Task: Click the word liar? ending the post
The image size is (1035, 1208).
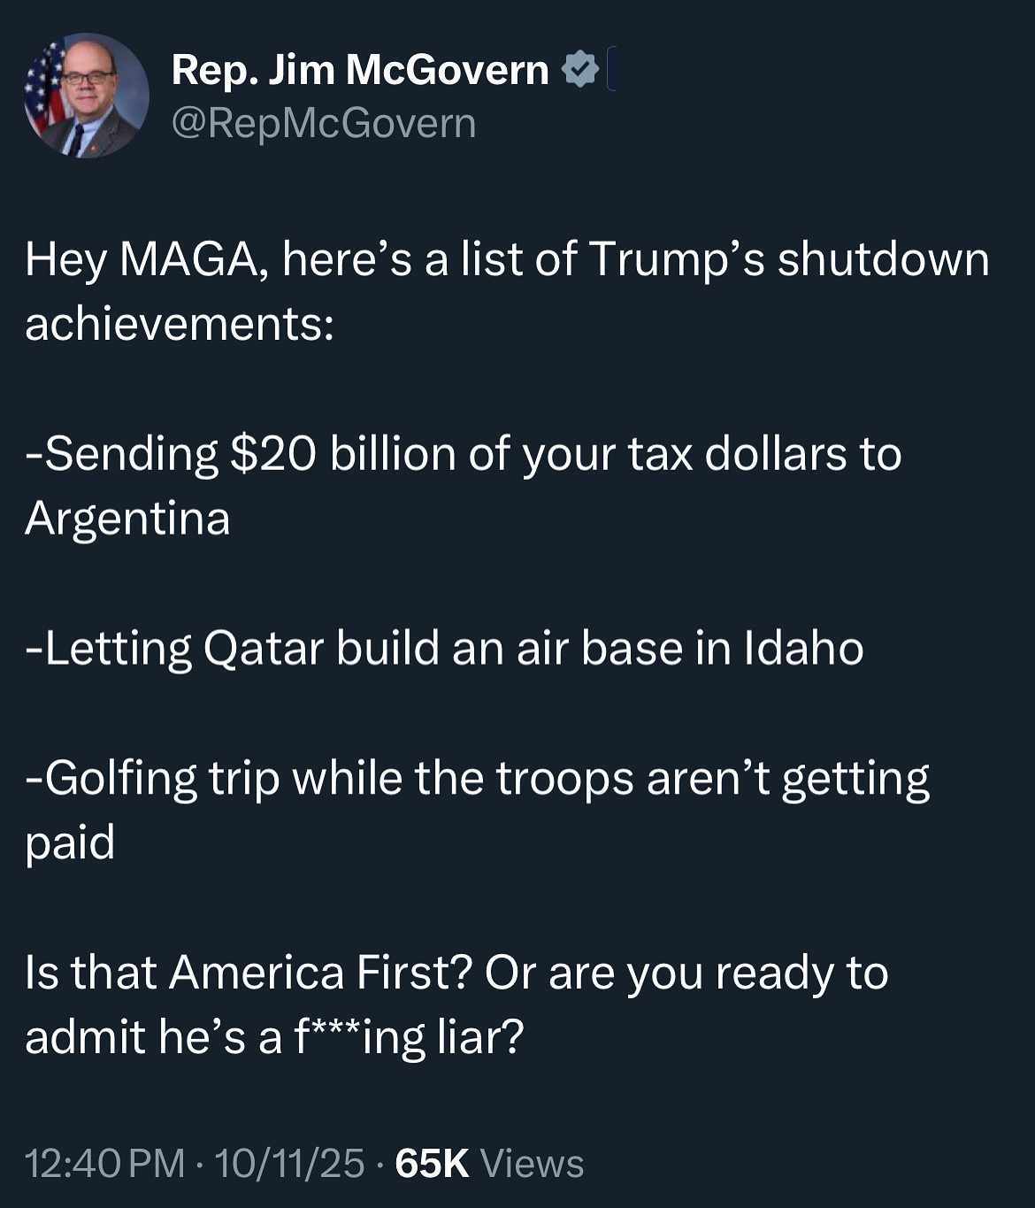Action: coord(480,1037)
